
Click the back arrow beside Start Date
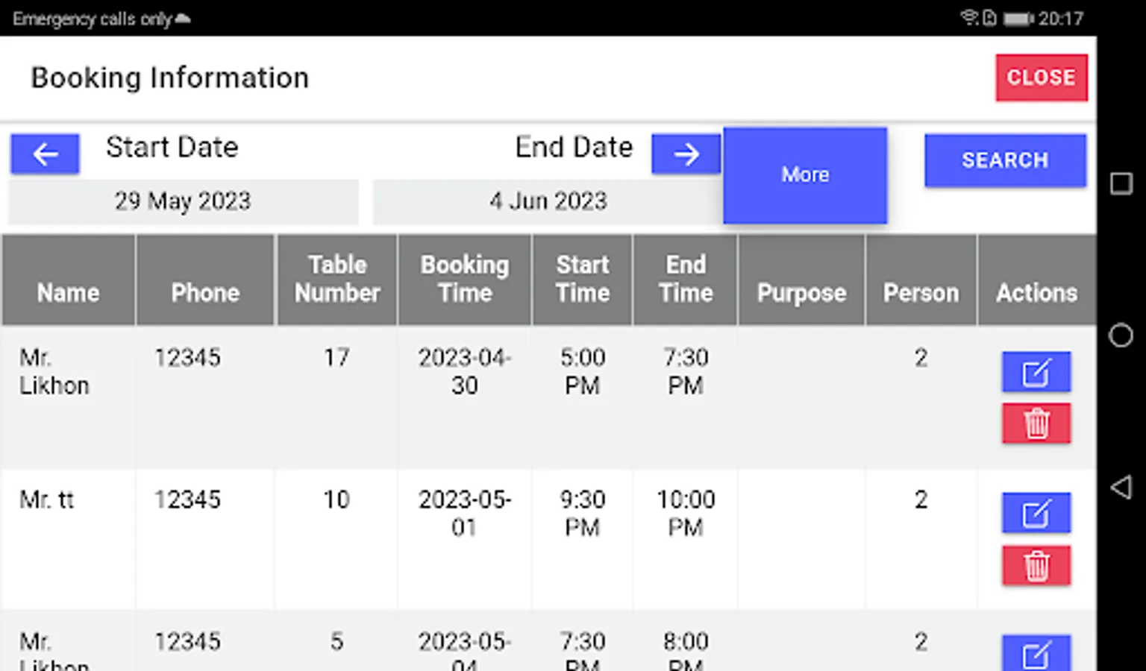(45, 154)
